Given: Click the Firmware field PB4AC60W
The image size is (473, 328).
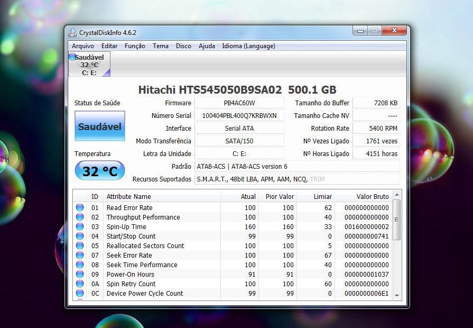Looking at the screenshot, I should click(239, 103).
